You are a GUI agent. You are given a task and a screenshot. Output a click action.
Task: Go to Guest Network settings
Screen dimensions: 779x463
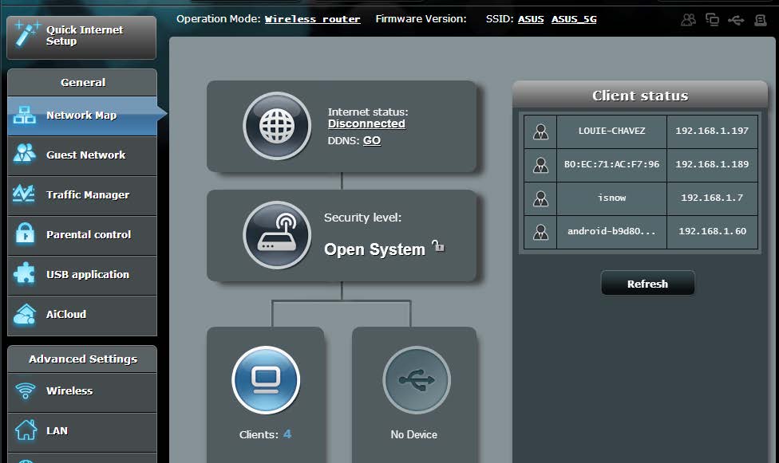pos(82,155)
